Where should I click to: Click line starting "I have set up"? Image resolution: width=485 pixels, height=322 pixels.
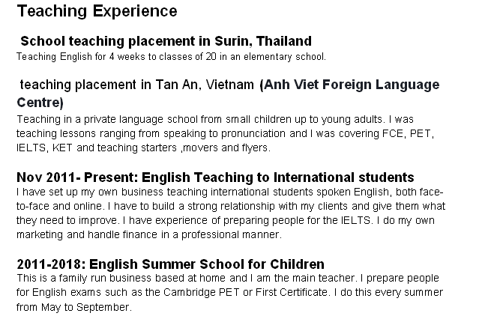(x=229, y=192)
